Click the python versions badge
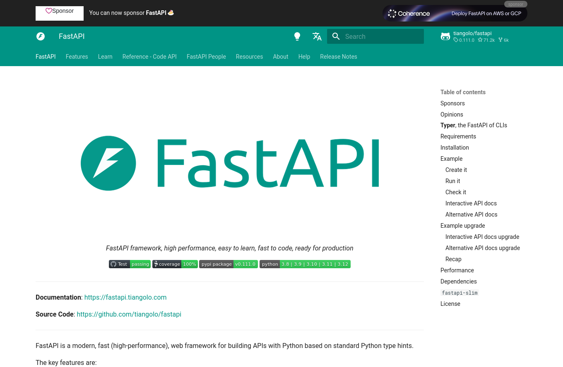This screenshot has height=367, width=563. click(x=305, y=264)
